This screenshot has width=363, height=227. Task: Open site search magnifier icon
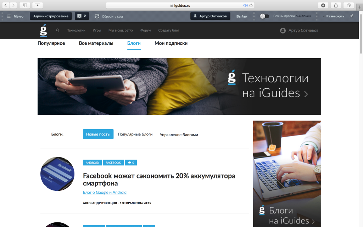[x=57, y=30]
